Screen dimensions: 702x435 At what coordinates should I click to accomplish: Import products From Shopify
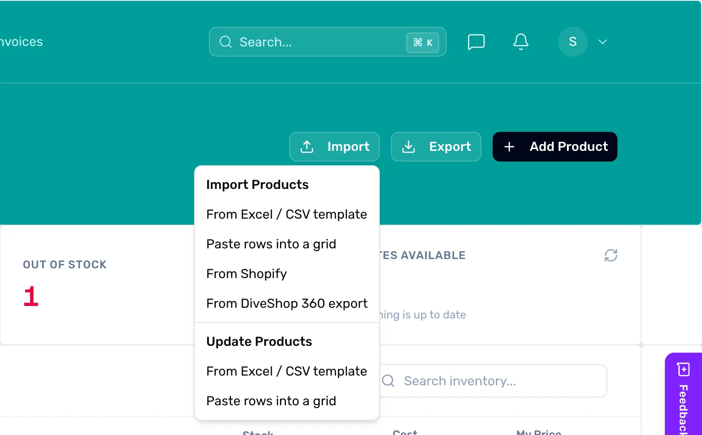(x=287, y=274)
